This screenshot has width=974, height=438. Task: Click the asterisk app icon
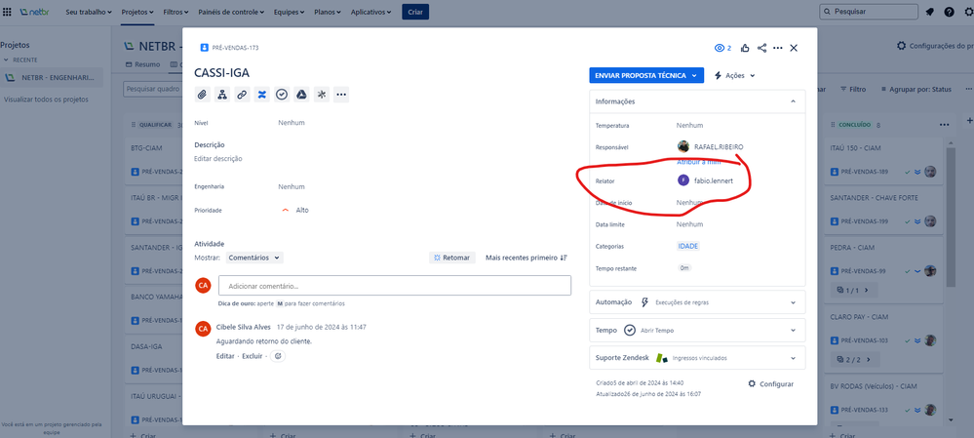321,95
